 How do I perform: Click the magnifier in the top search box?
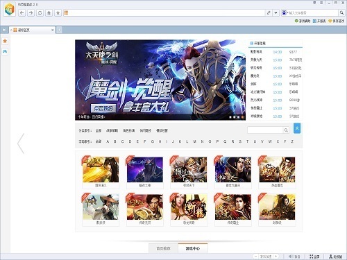[x=341, y=12]
